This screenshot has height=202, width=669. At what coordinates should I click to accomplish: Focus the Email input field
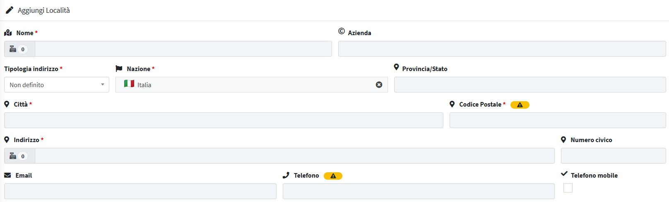(x=140, y=191)
